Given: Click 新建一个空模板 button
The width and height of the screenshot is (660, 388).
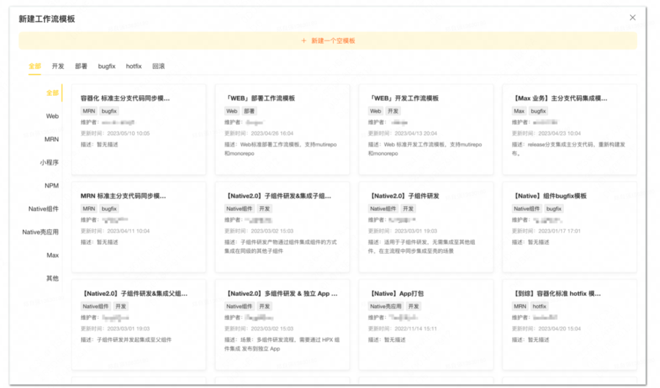Looking at the screenshot, I should [328, 41].
